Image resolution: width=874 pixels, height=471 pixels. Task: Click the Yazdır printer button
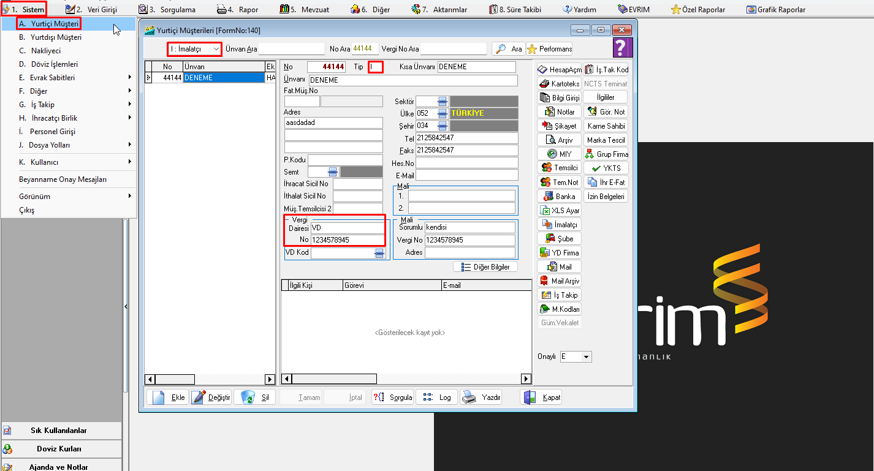pos(482,397)
